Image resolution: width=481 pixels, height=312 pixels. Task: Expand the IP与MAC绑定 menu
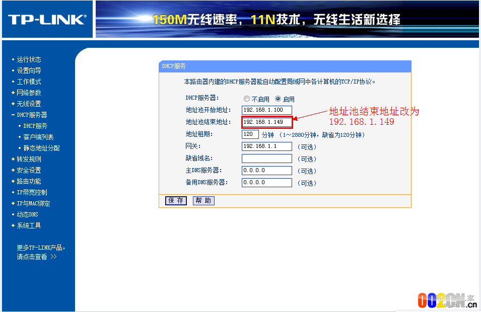coord(33,203)
